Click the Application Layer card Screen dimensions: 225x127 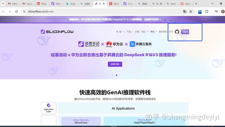49,108
